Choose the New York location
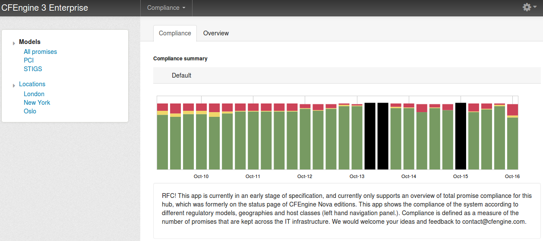The width and height of the screenshot is (543, 241). (37, 103)
